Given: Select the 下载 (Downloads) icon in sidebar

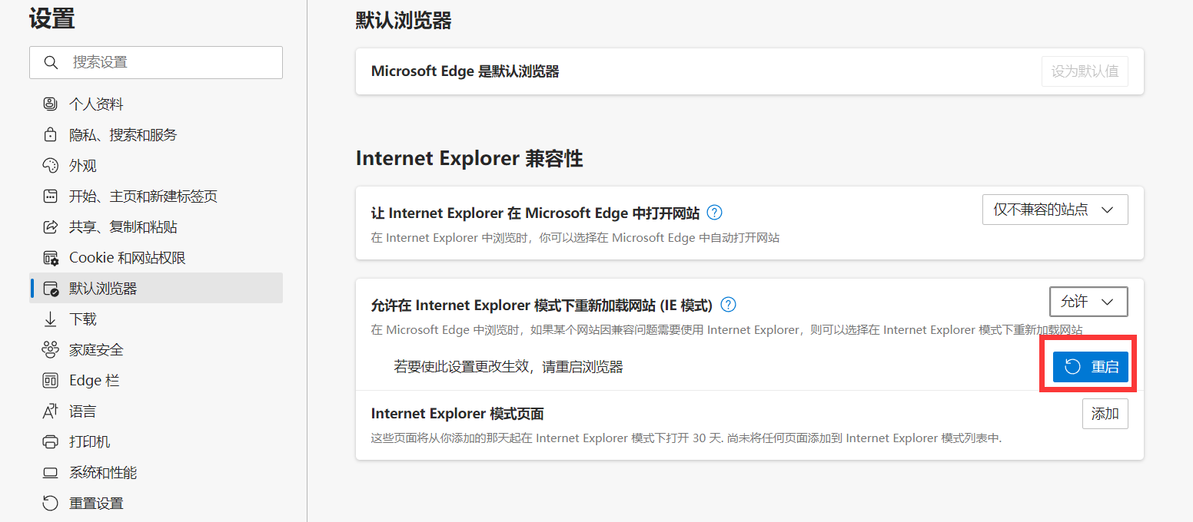Looking at the screenshot, I should click(50, 319).
